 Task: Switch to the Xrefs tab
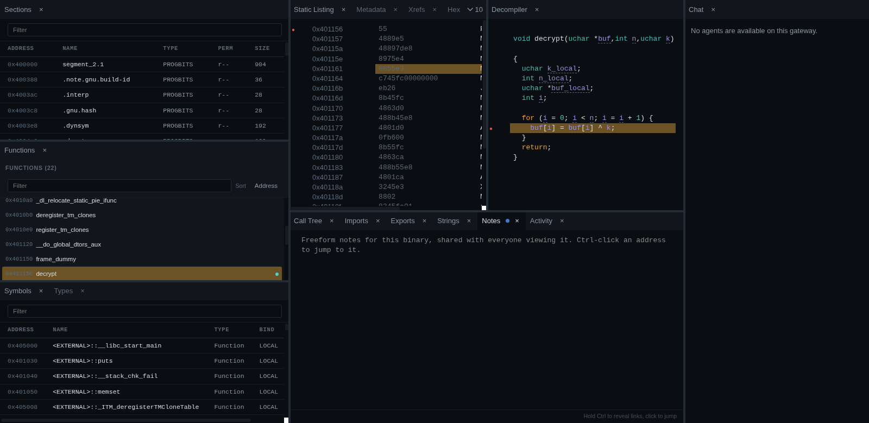[x=417, y=10]
